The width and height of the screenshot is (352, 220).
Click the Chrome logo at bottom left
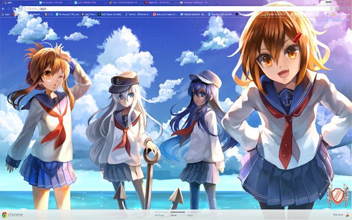pos(12,215)
